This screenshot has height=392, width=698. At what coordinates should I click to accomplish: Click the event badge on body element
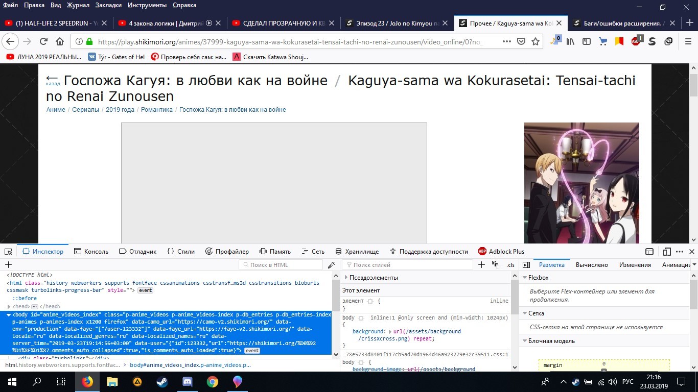252,351
